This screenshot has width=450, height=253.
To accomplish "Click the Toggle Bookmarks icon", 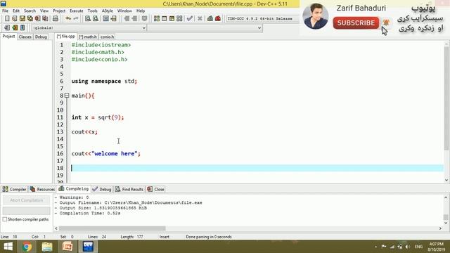I will coord(15,28).
